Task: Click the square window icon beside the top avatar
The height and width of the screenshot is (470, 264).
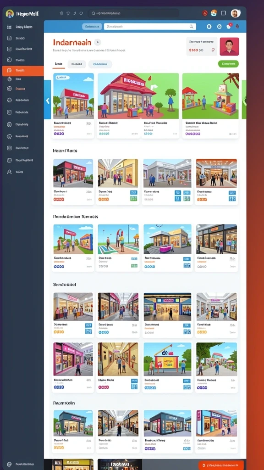Action: pyautogui.click(x=224, y=13)
